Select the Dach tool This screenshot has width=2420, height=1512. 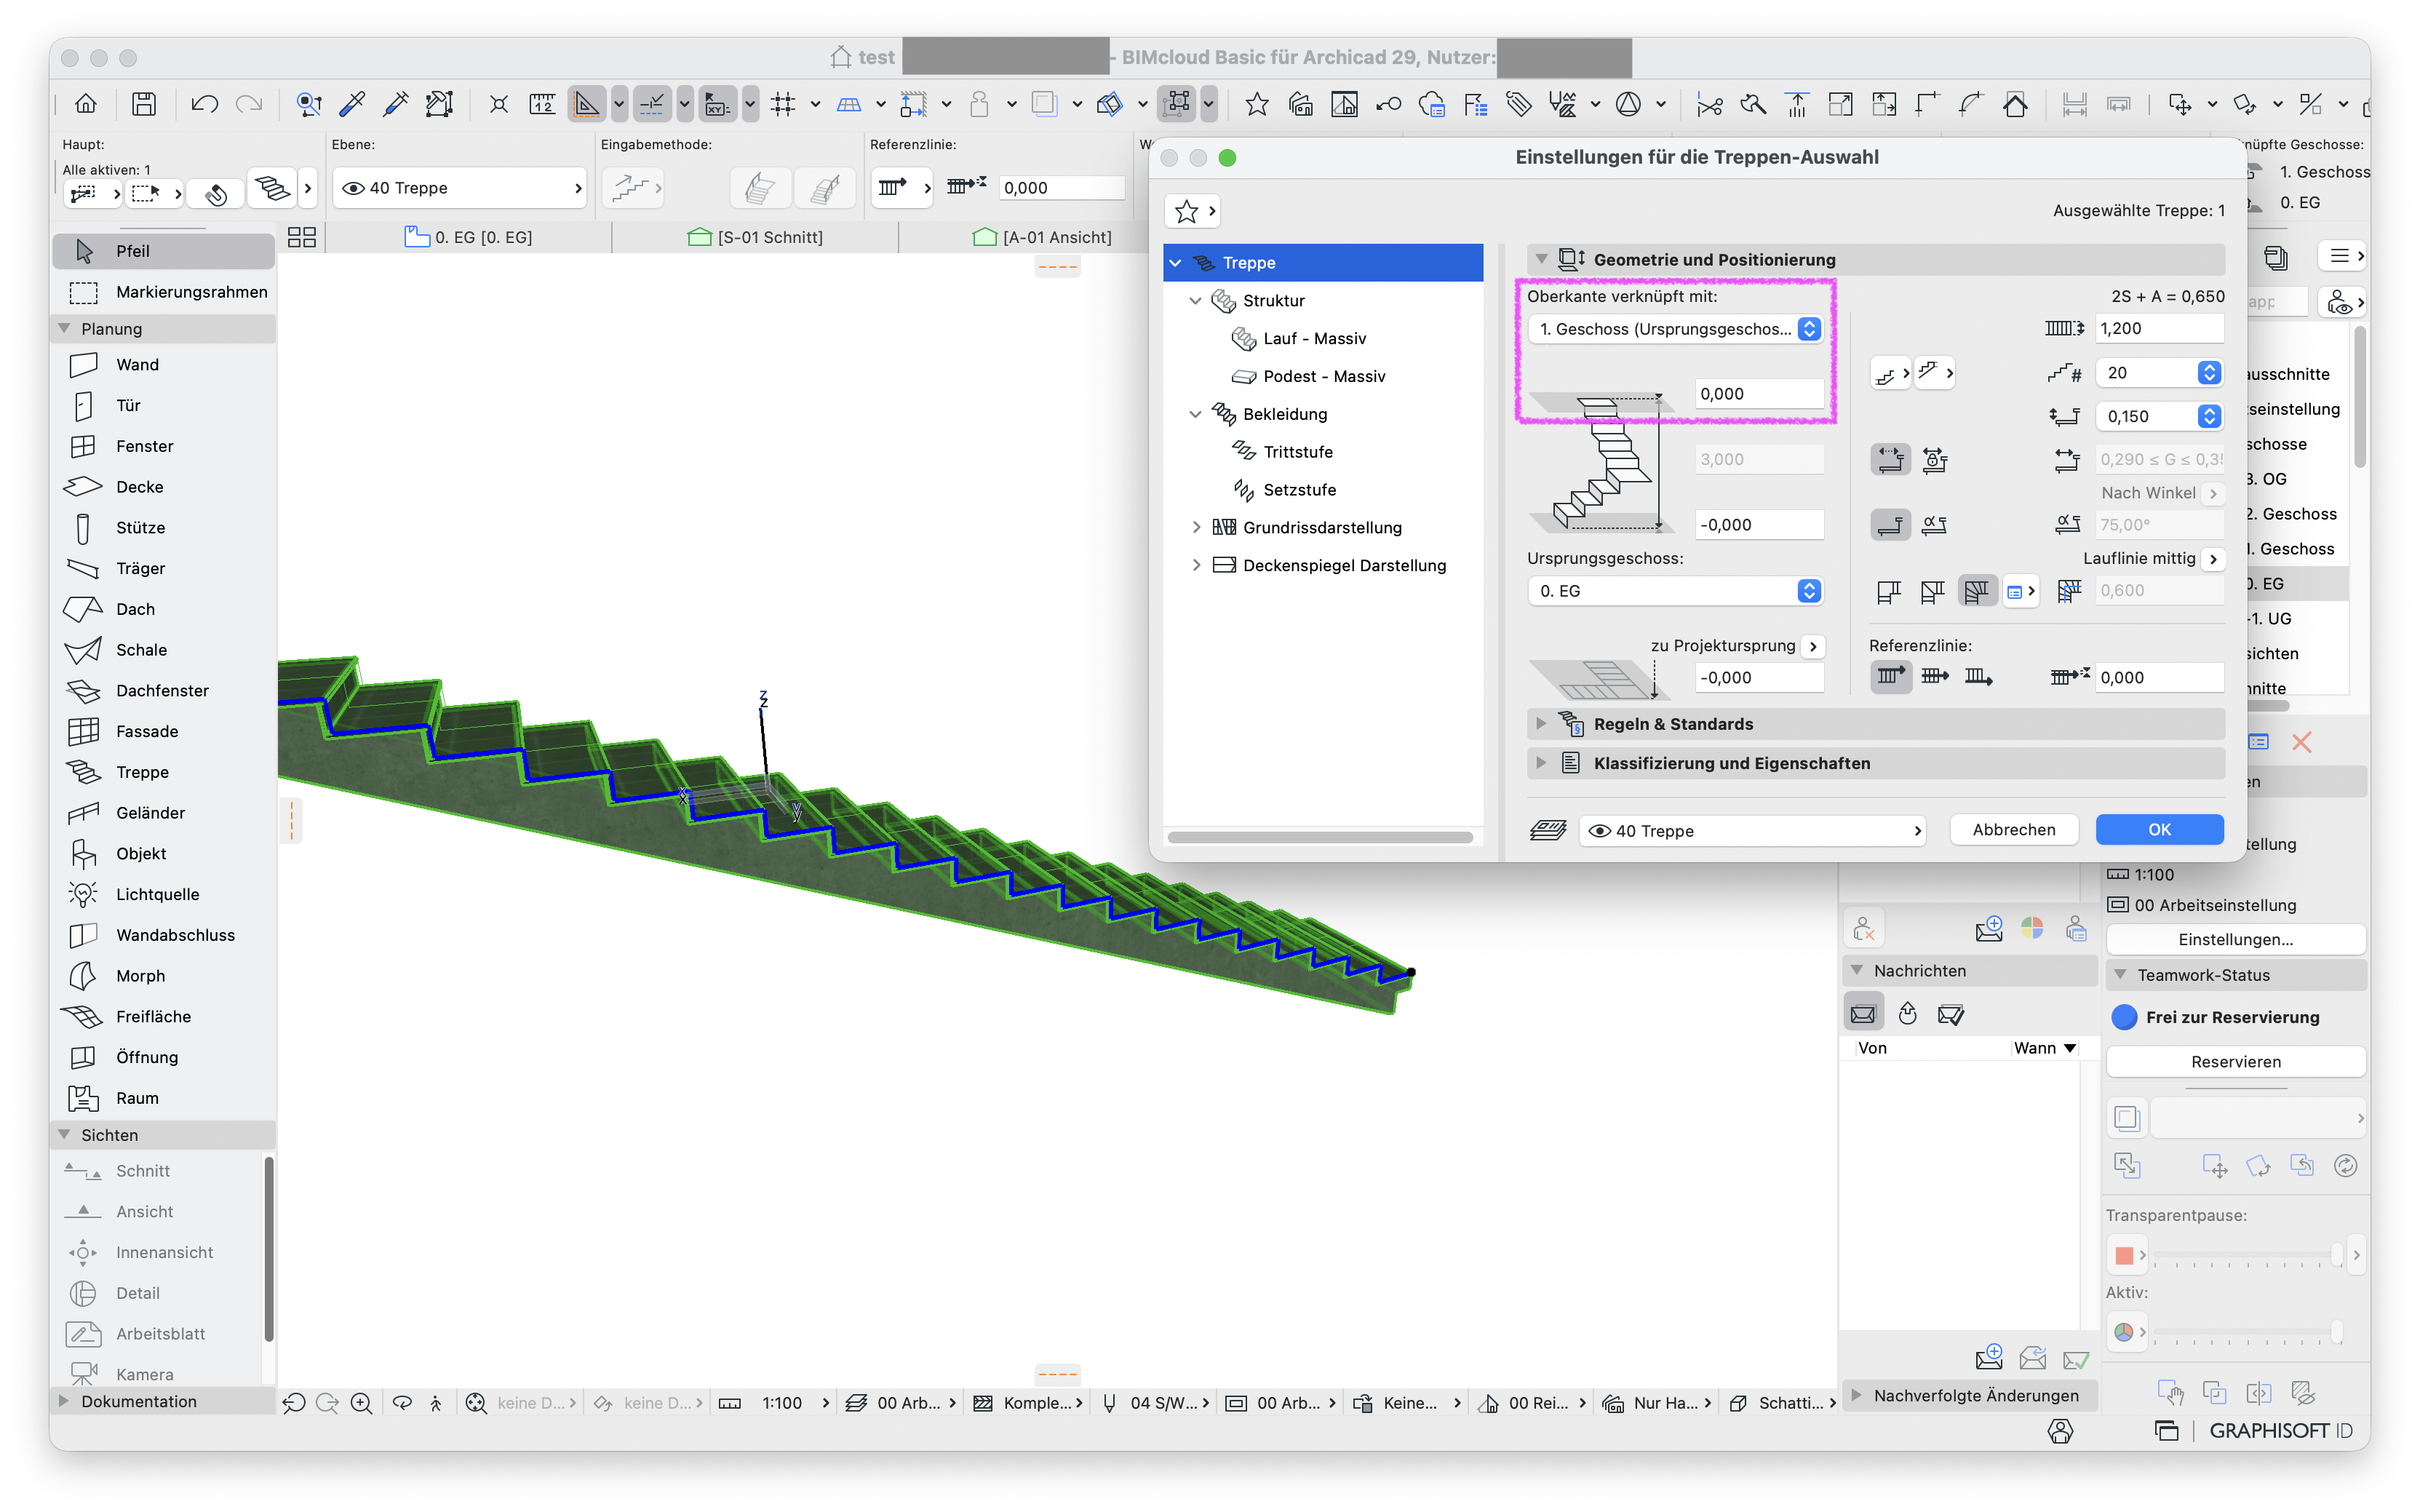point(163,609)
